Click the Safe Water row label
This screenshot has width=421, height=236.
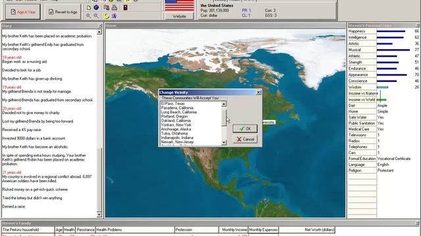tap(357, 117)
